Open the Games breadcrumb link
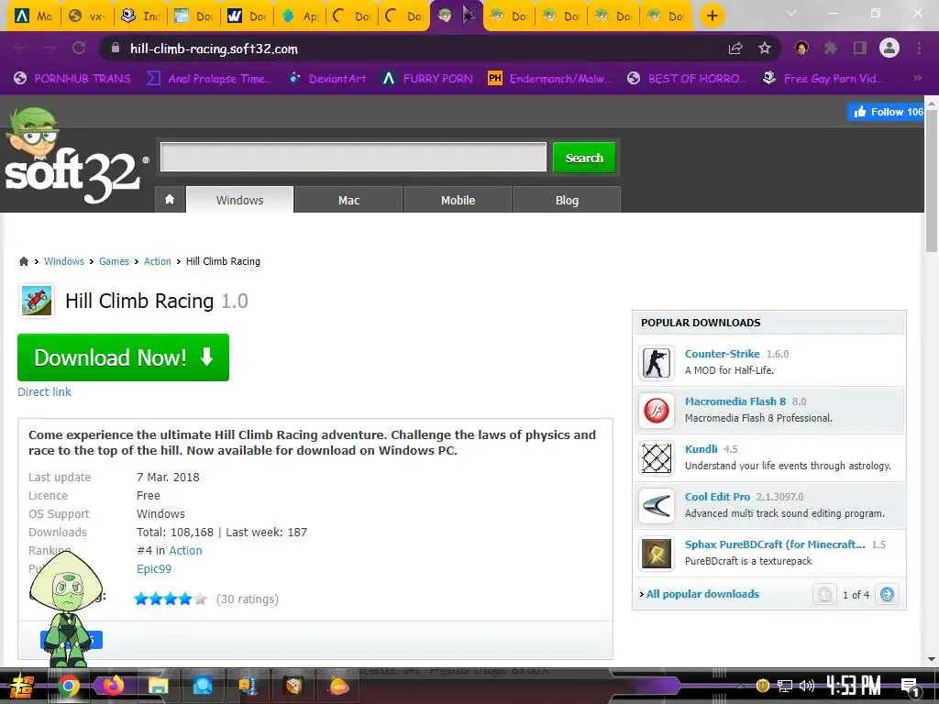The height and width of the screenshot is (704, 939). coord(114,261)
